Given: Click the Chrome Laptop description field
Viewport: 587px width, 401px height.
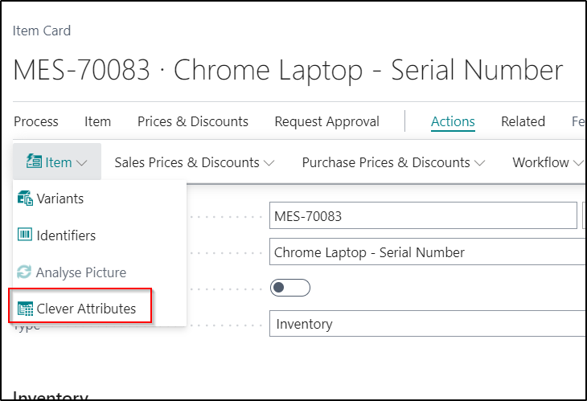Looking at the screenshot, I should point(427,252).
